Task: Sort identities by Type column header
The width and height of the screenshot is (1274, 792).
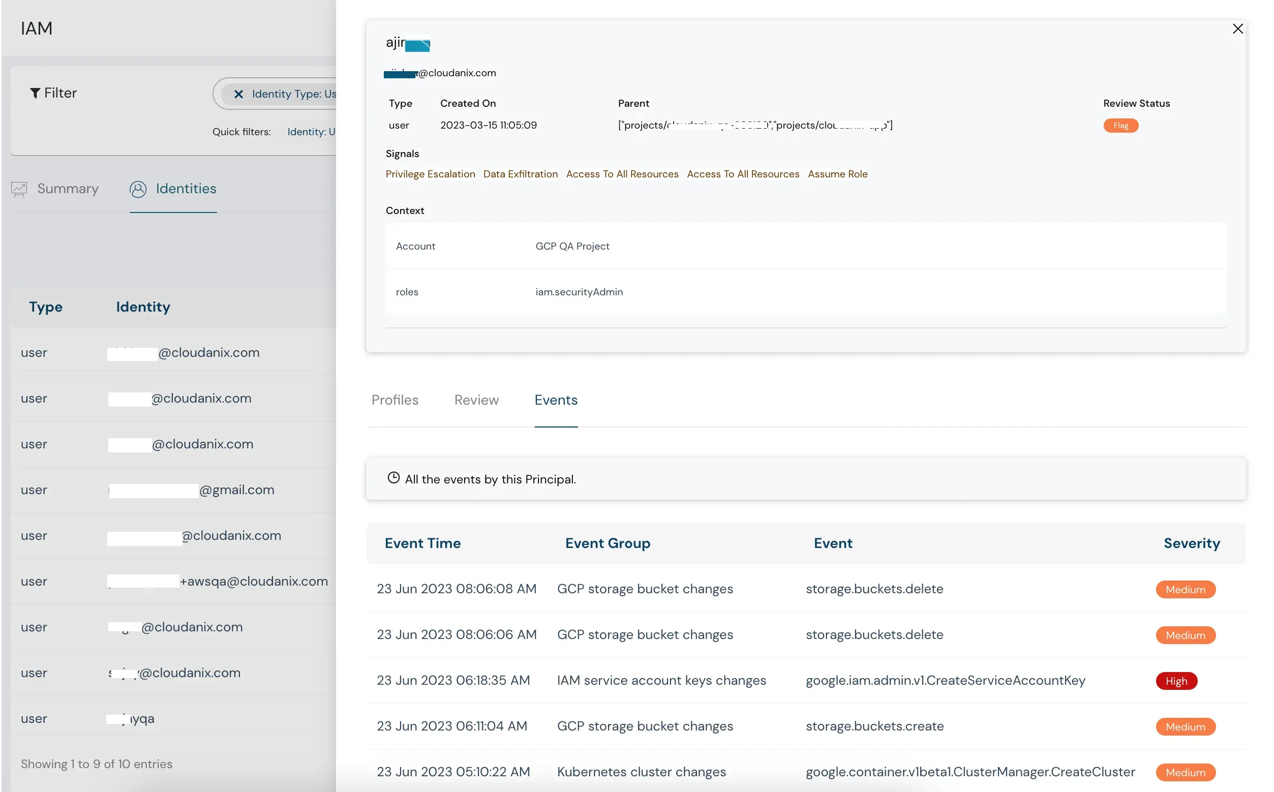Action: (x=46, y=307)
